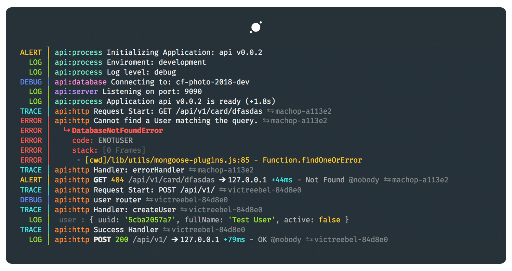Click the fullName value 'Test User'
This screenshot has height=271, width=512.
click(252, 220)
